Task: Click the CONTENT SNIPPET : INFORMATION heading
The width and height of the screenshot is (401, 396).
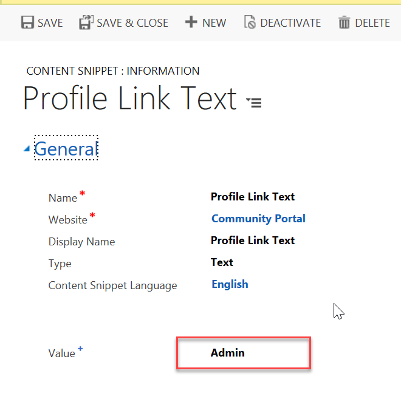Action: point(113,71)
